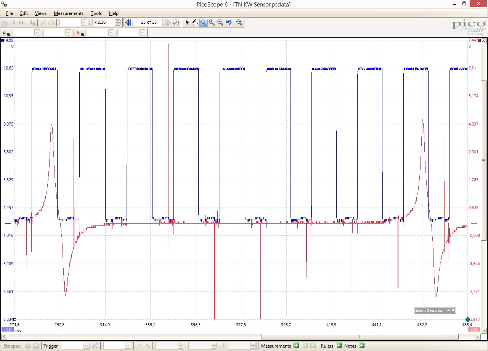Open the Trigger mode dropdown
Viewport: 488px width, 351px height.
point(76,346)
